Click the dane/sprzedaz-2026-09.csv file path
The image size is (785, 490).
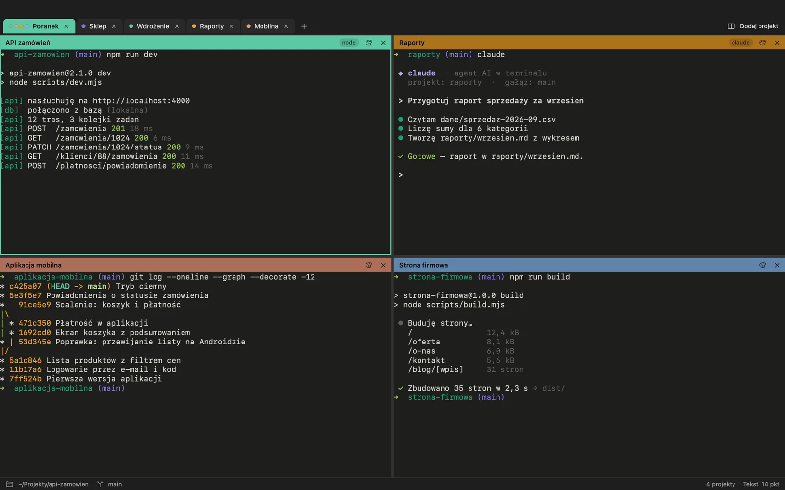pos(498,120)
